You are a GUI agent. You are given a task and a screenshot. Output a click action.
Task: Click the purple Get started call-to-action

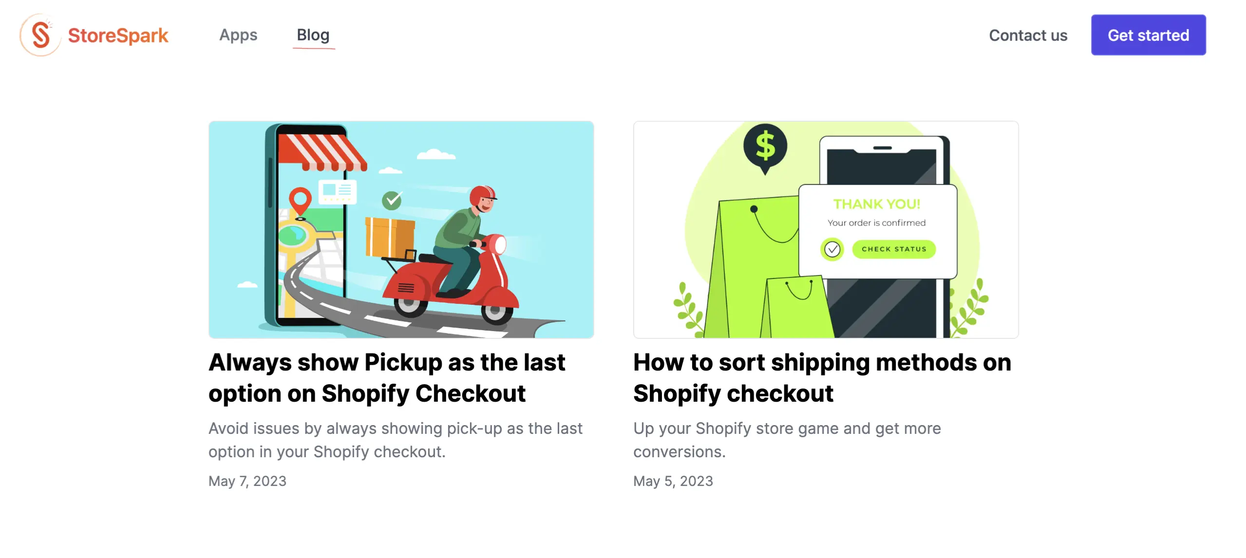click(x=1149, y=35)
